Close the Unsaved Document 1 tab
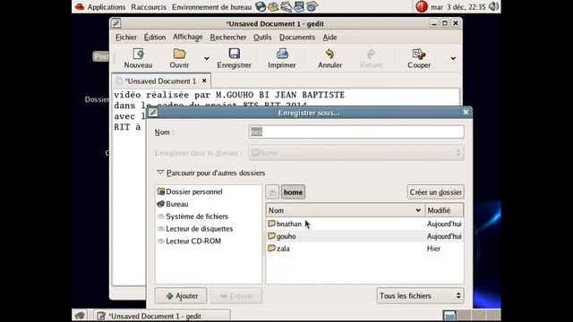 [x=204, y=80]
